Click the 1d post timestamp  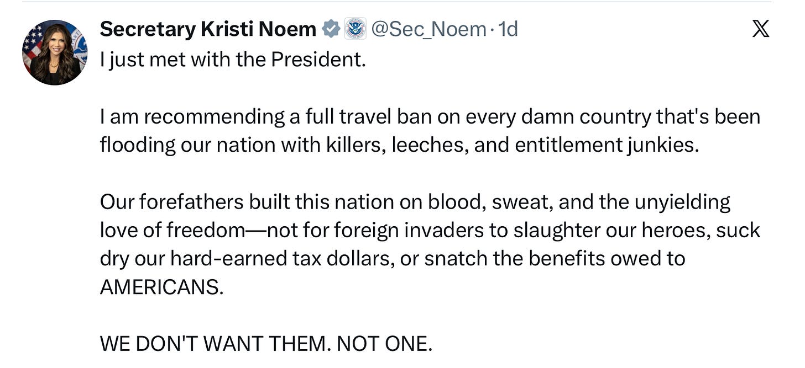click(508, 29)
